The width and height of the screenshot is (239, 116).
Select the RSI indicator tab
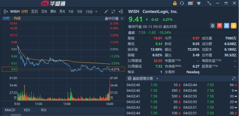point(44,110)
